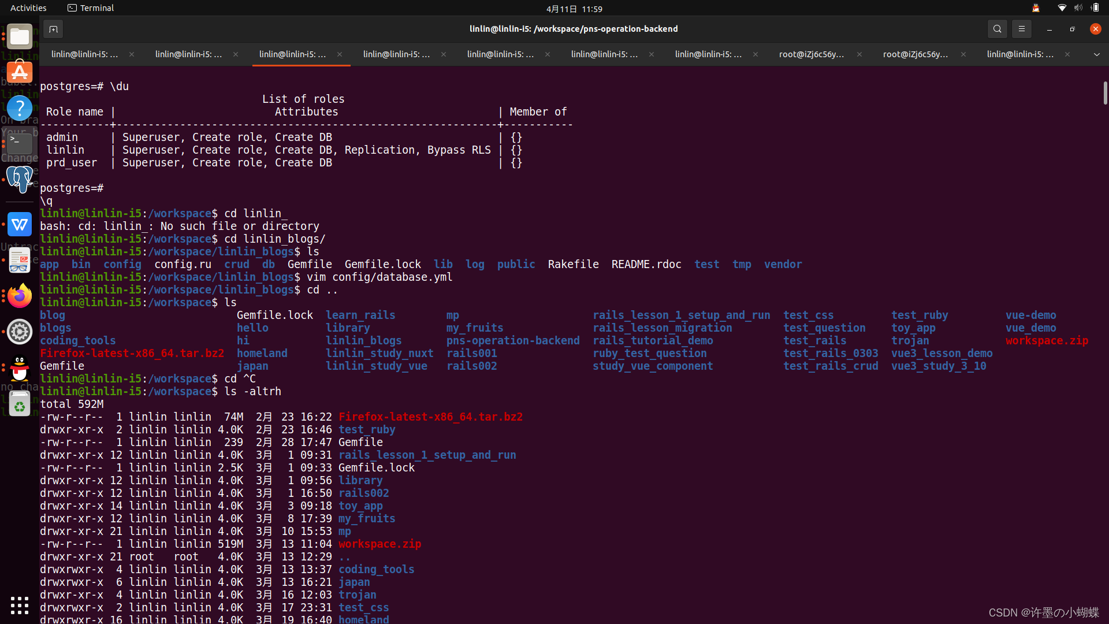Open the terminal hamburger menu
The image size is (1109, 624).
pos(1021,29)
